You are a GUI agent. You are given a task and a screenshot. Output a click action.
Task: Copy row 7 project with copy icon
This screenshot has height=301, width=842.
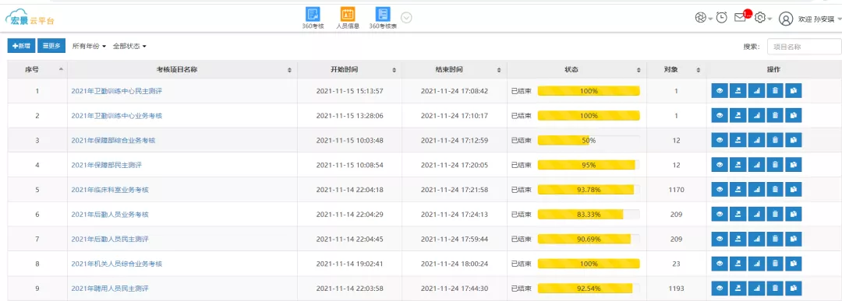[x=793, y=239]
